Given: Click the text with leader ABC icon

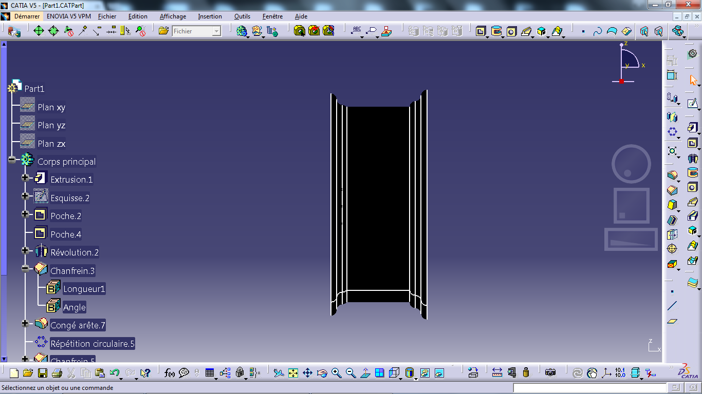Looking at the screenshot, I should point(356,31).
